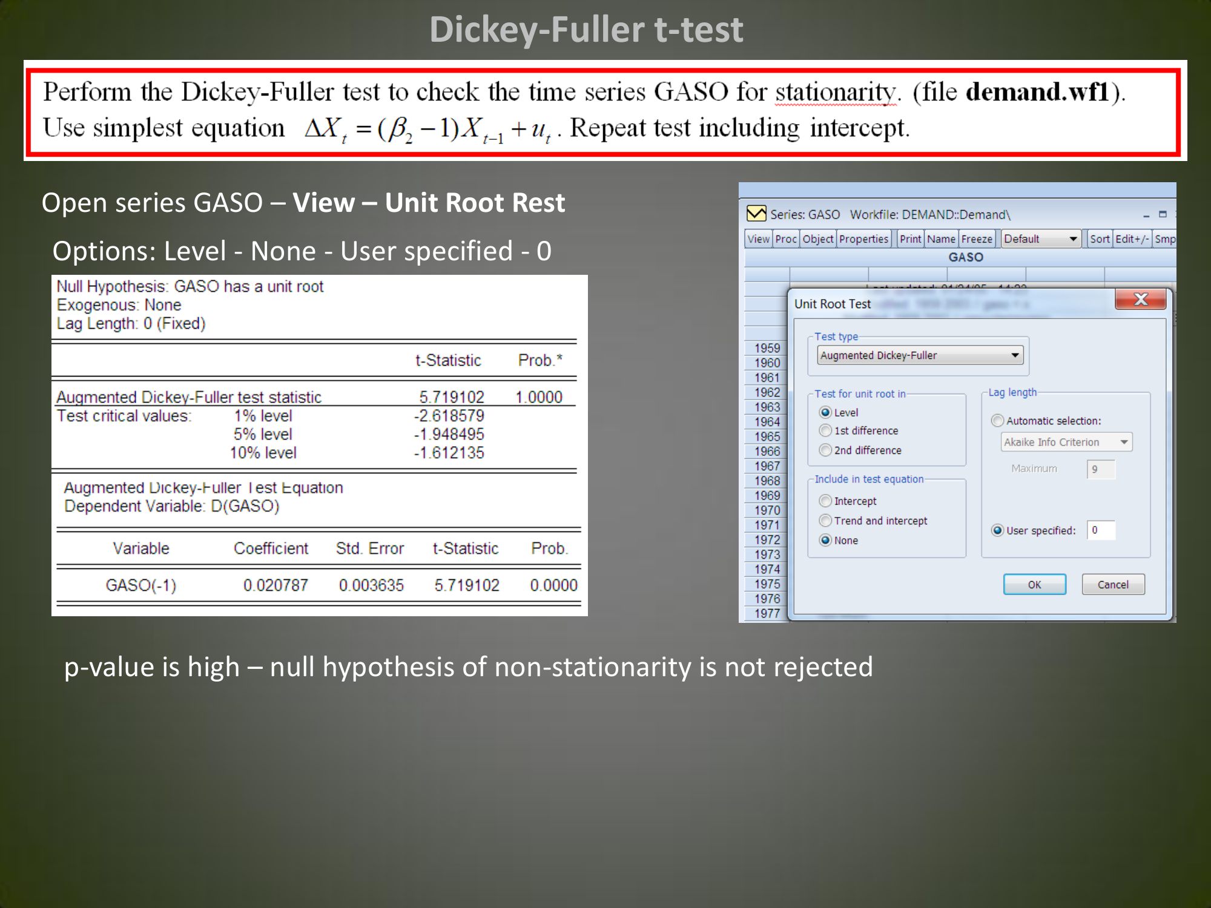Open the View menu of the series
Screen dimensions: 1211x908
click(758, 239)
